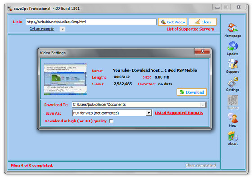
Task: Open the List of Supported Formats link
Action: 179,113
